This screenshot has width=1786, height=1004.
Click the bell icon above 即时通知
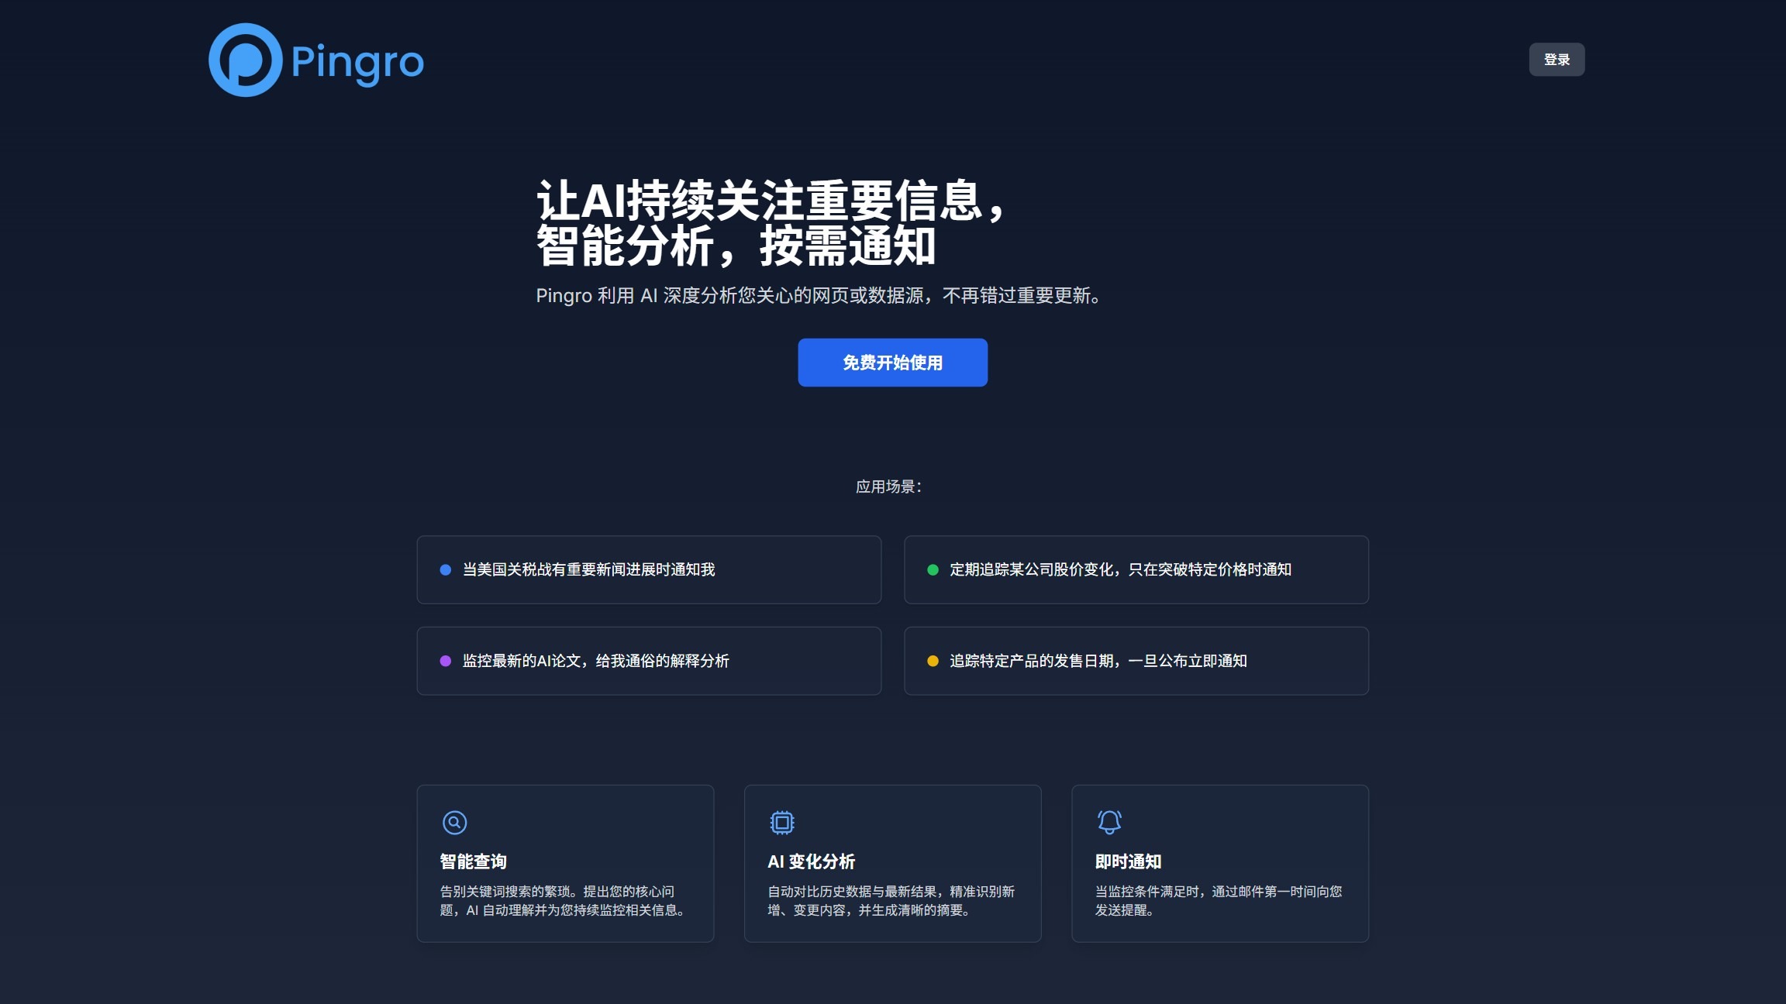click(x=1109, y=822)
